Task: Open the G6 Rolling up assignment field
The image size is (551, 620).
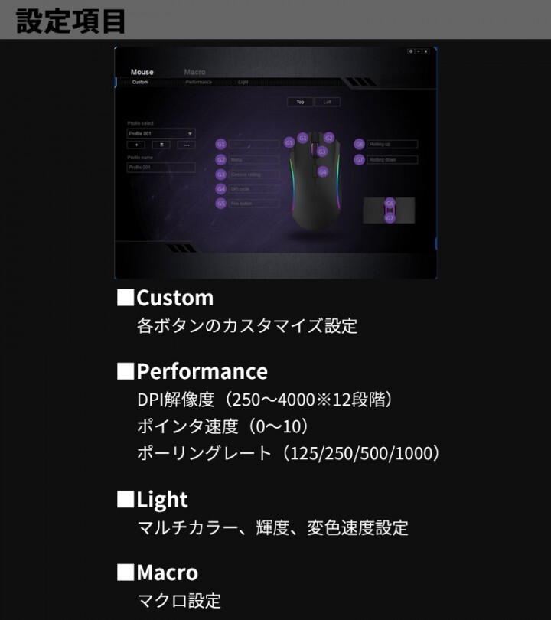Action: coord(392,145)
